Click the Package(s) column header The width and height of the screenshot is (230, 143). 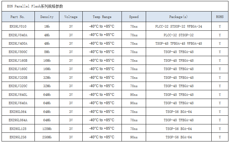click(x=178, y=17)
